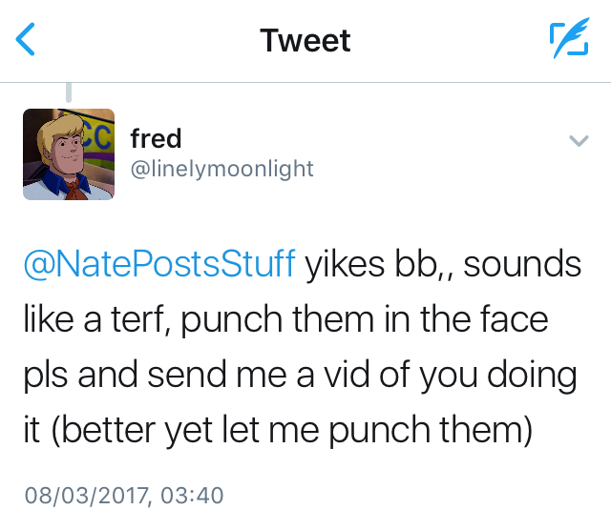The width and height of the screenshot is (611, 530).
Task: Tap the line beginning "pls and send me"
Action: tap(300, 375)
